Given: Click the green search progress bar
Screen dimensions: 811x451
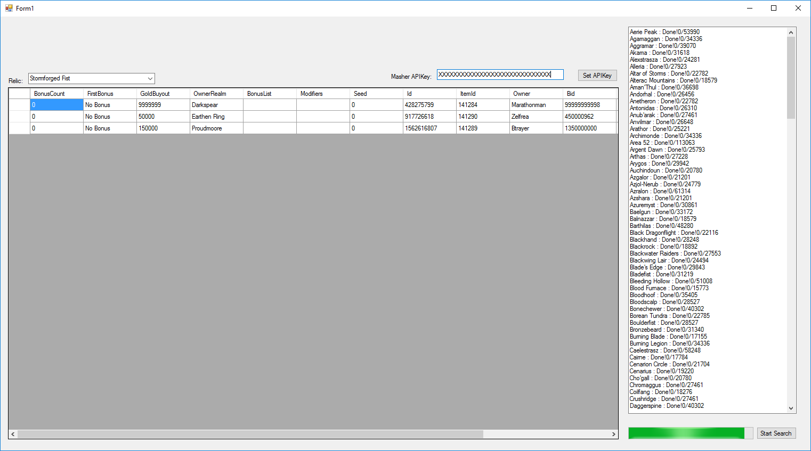Looking at the screenshot, I should coord(691,433).
